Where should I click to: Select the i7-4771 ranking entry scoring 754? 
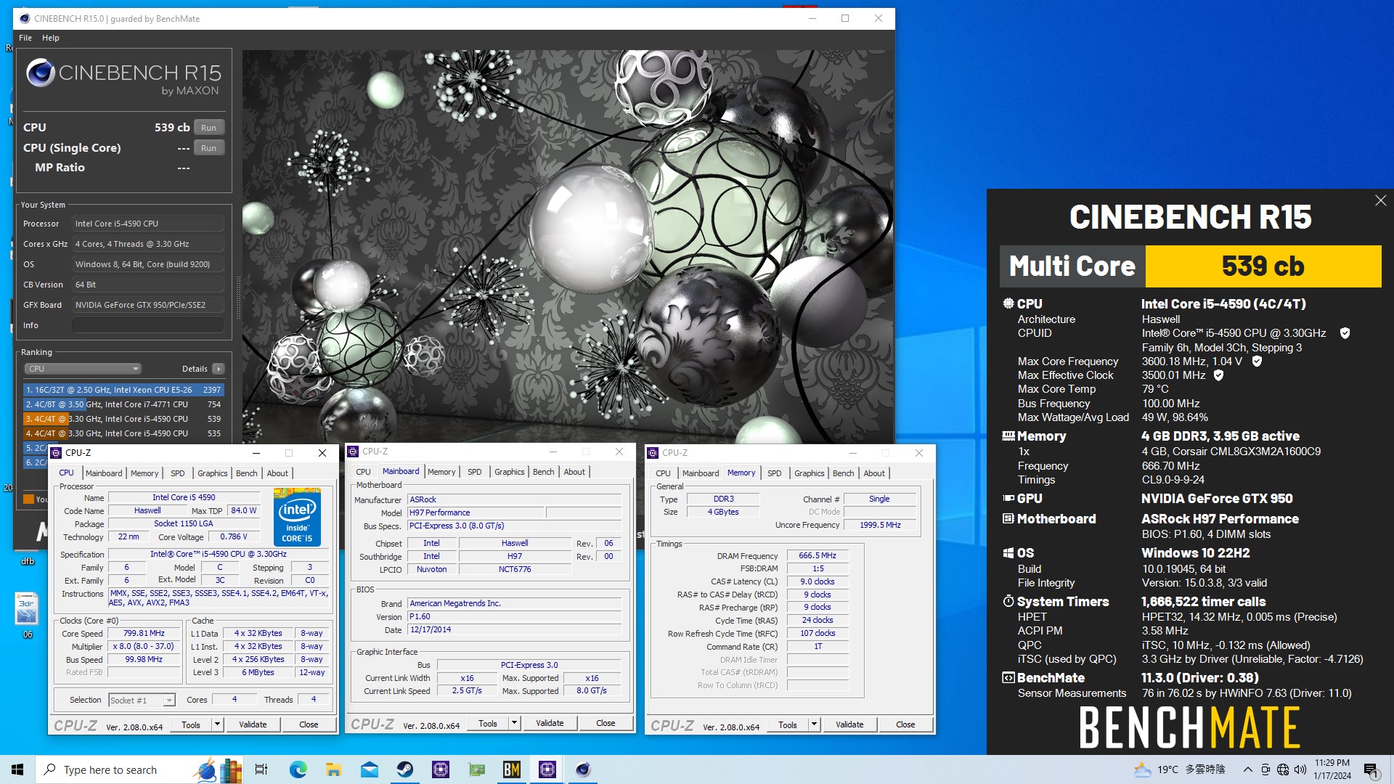123,404
